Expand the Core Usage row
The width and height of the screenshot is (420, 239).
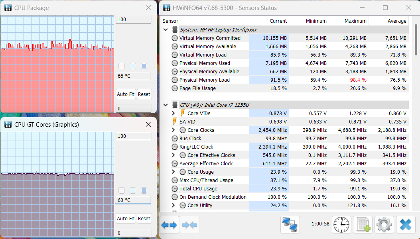tap(173, 172)
